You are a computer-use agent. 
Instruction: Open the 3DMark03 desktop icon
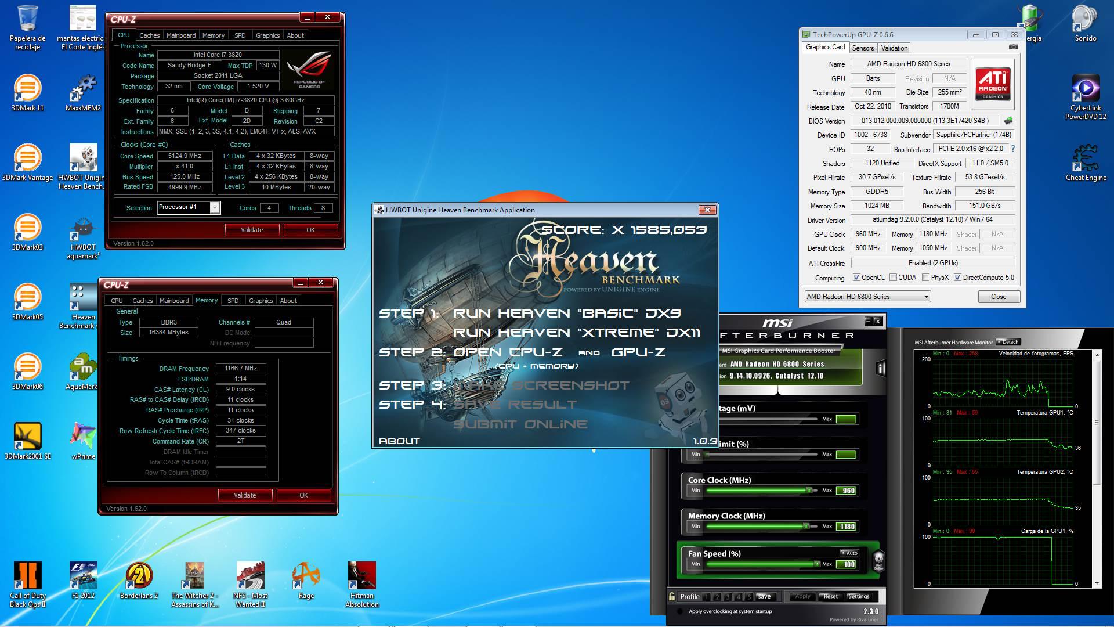click(x=27, y=232)
